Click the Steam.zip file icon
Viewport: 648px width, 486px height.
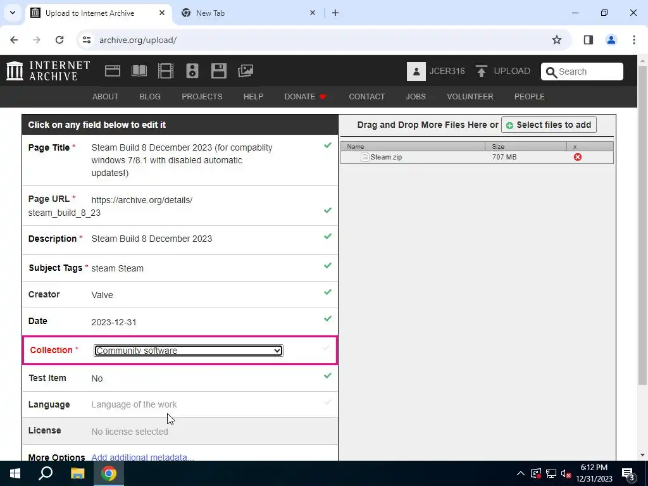coord(364,157)
